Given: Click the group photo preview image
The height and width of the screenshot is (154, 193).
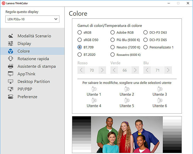Looking at the screenshot, I should pyautogui.click(x=127, y=134).
